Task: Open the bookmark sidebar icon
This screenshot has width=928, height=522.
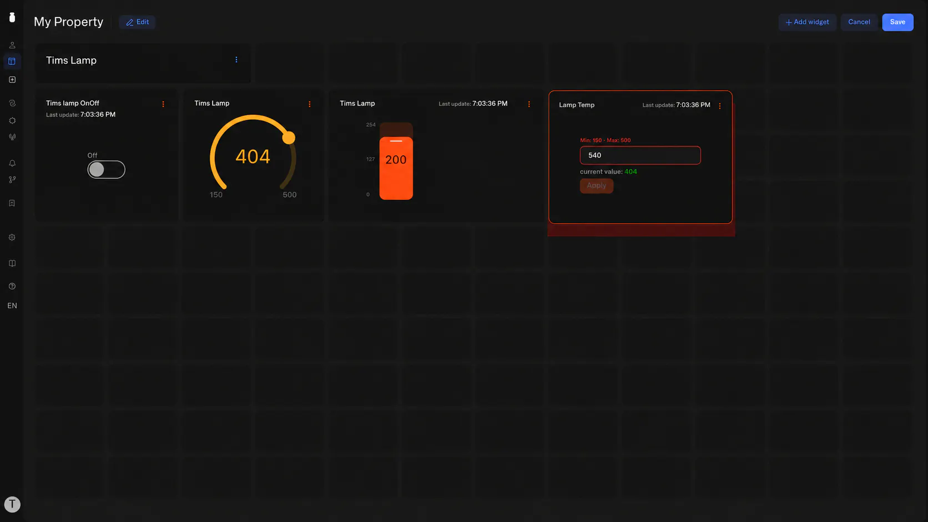Action: [12, 203]
